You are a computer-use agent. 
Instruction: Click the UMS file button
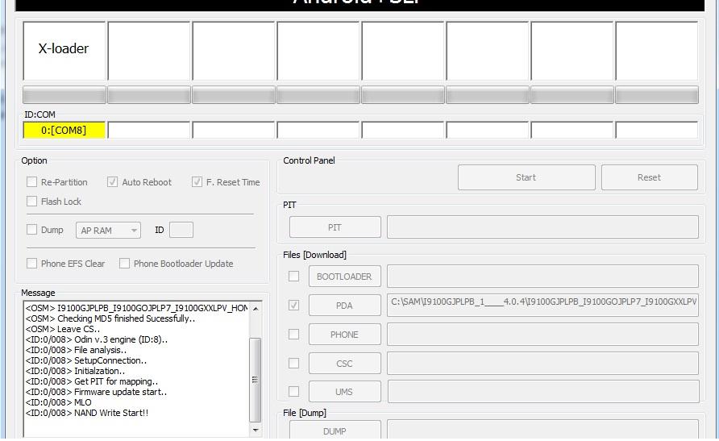[x=344, y=392]
